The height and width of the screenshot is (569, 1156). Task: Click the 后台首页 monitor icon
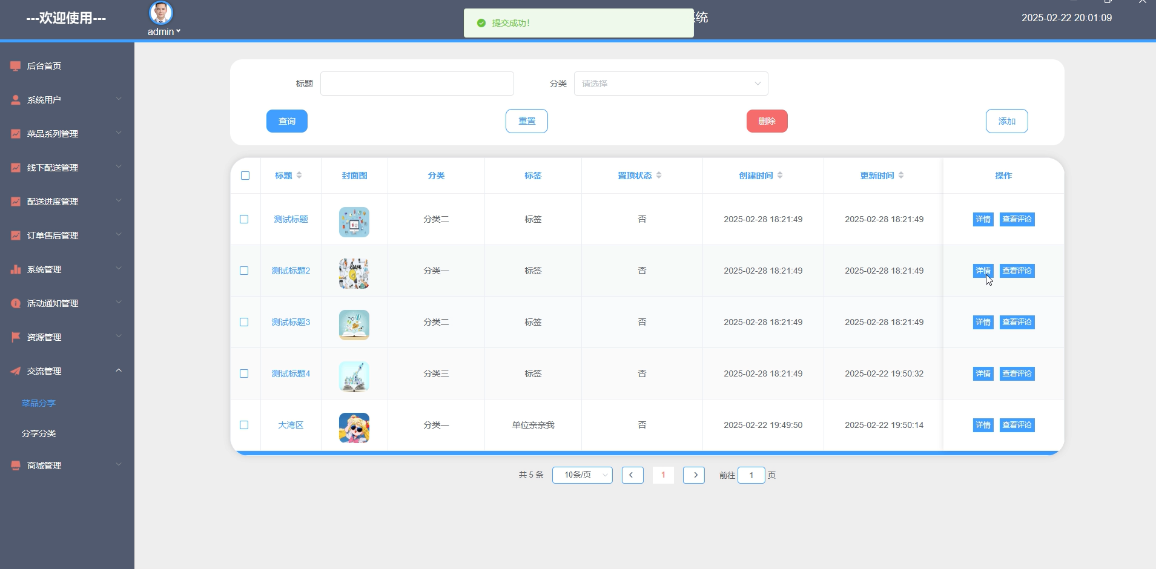[16, 66]
